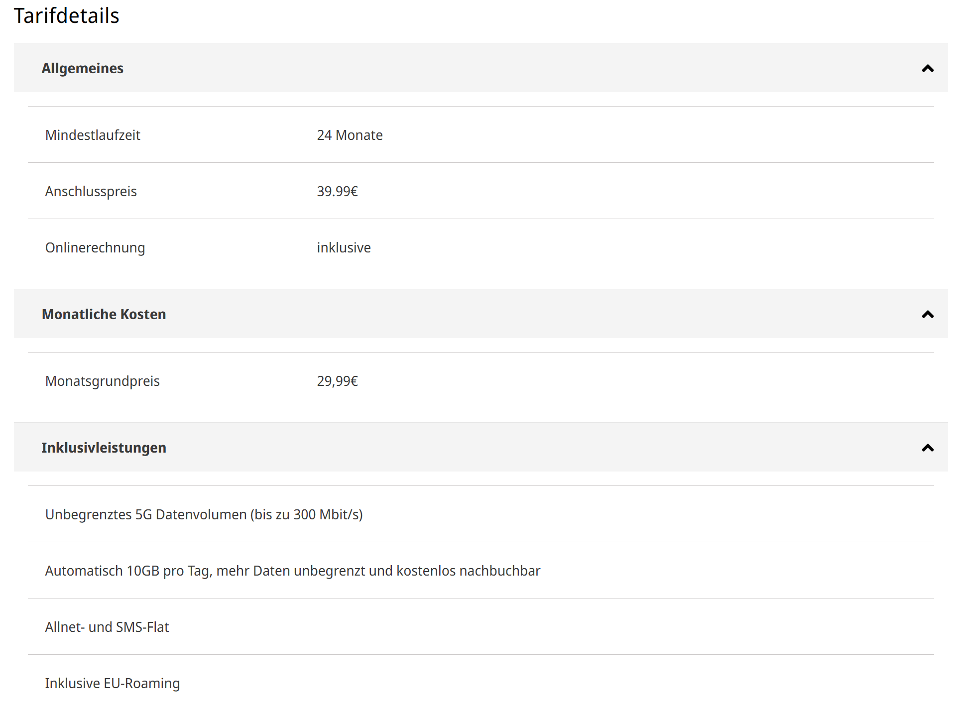Select the Onlinerechnung row label
This screenshot has width=962, height=715.
[x=95, y=248]
